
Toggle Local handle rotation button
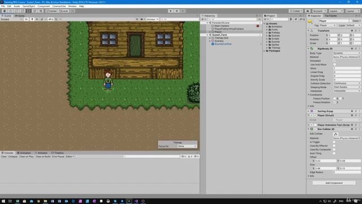click(63, 11)
